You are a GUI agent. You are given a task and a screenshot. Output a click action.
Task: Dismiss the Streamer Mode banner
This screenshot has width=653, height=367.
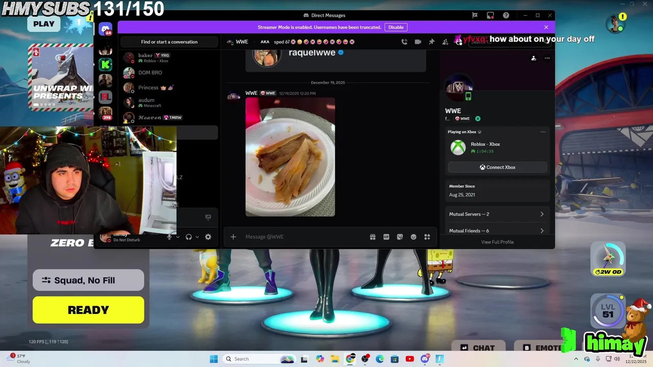(546, 27)
